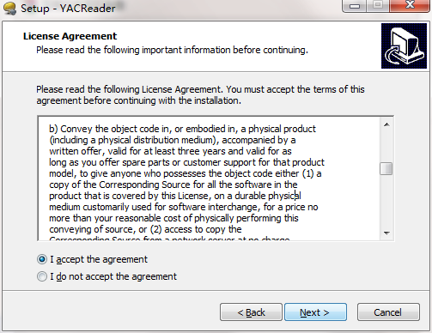This screenshot has width=432, height=333.
Task: Click the "I accept the agreement" label text
Action: click(x=99, y=259)
